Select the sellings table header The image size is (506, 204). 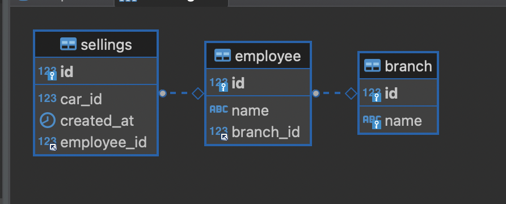(x=96, y=44)
